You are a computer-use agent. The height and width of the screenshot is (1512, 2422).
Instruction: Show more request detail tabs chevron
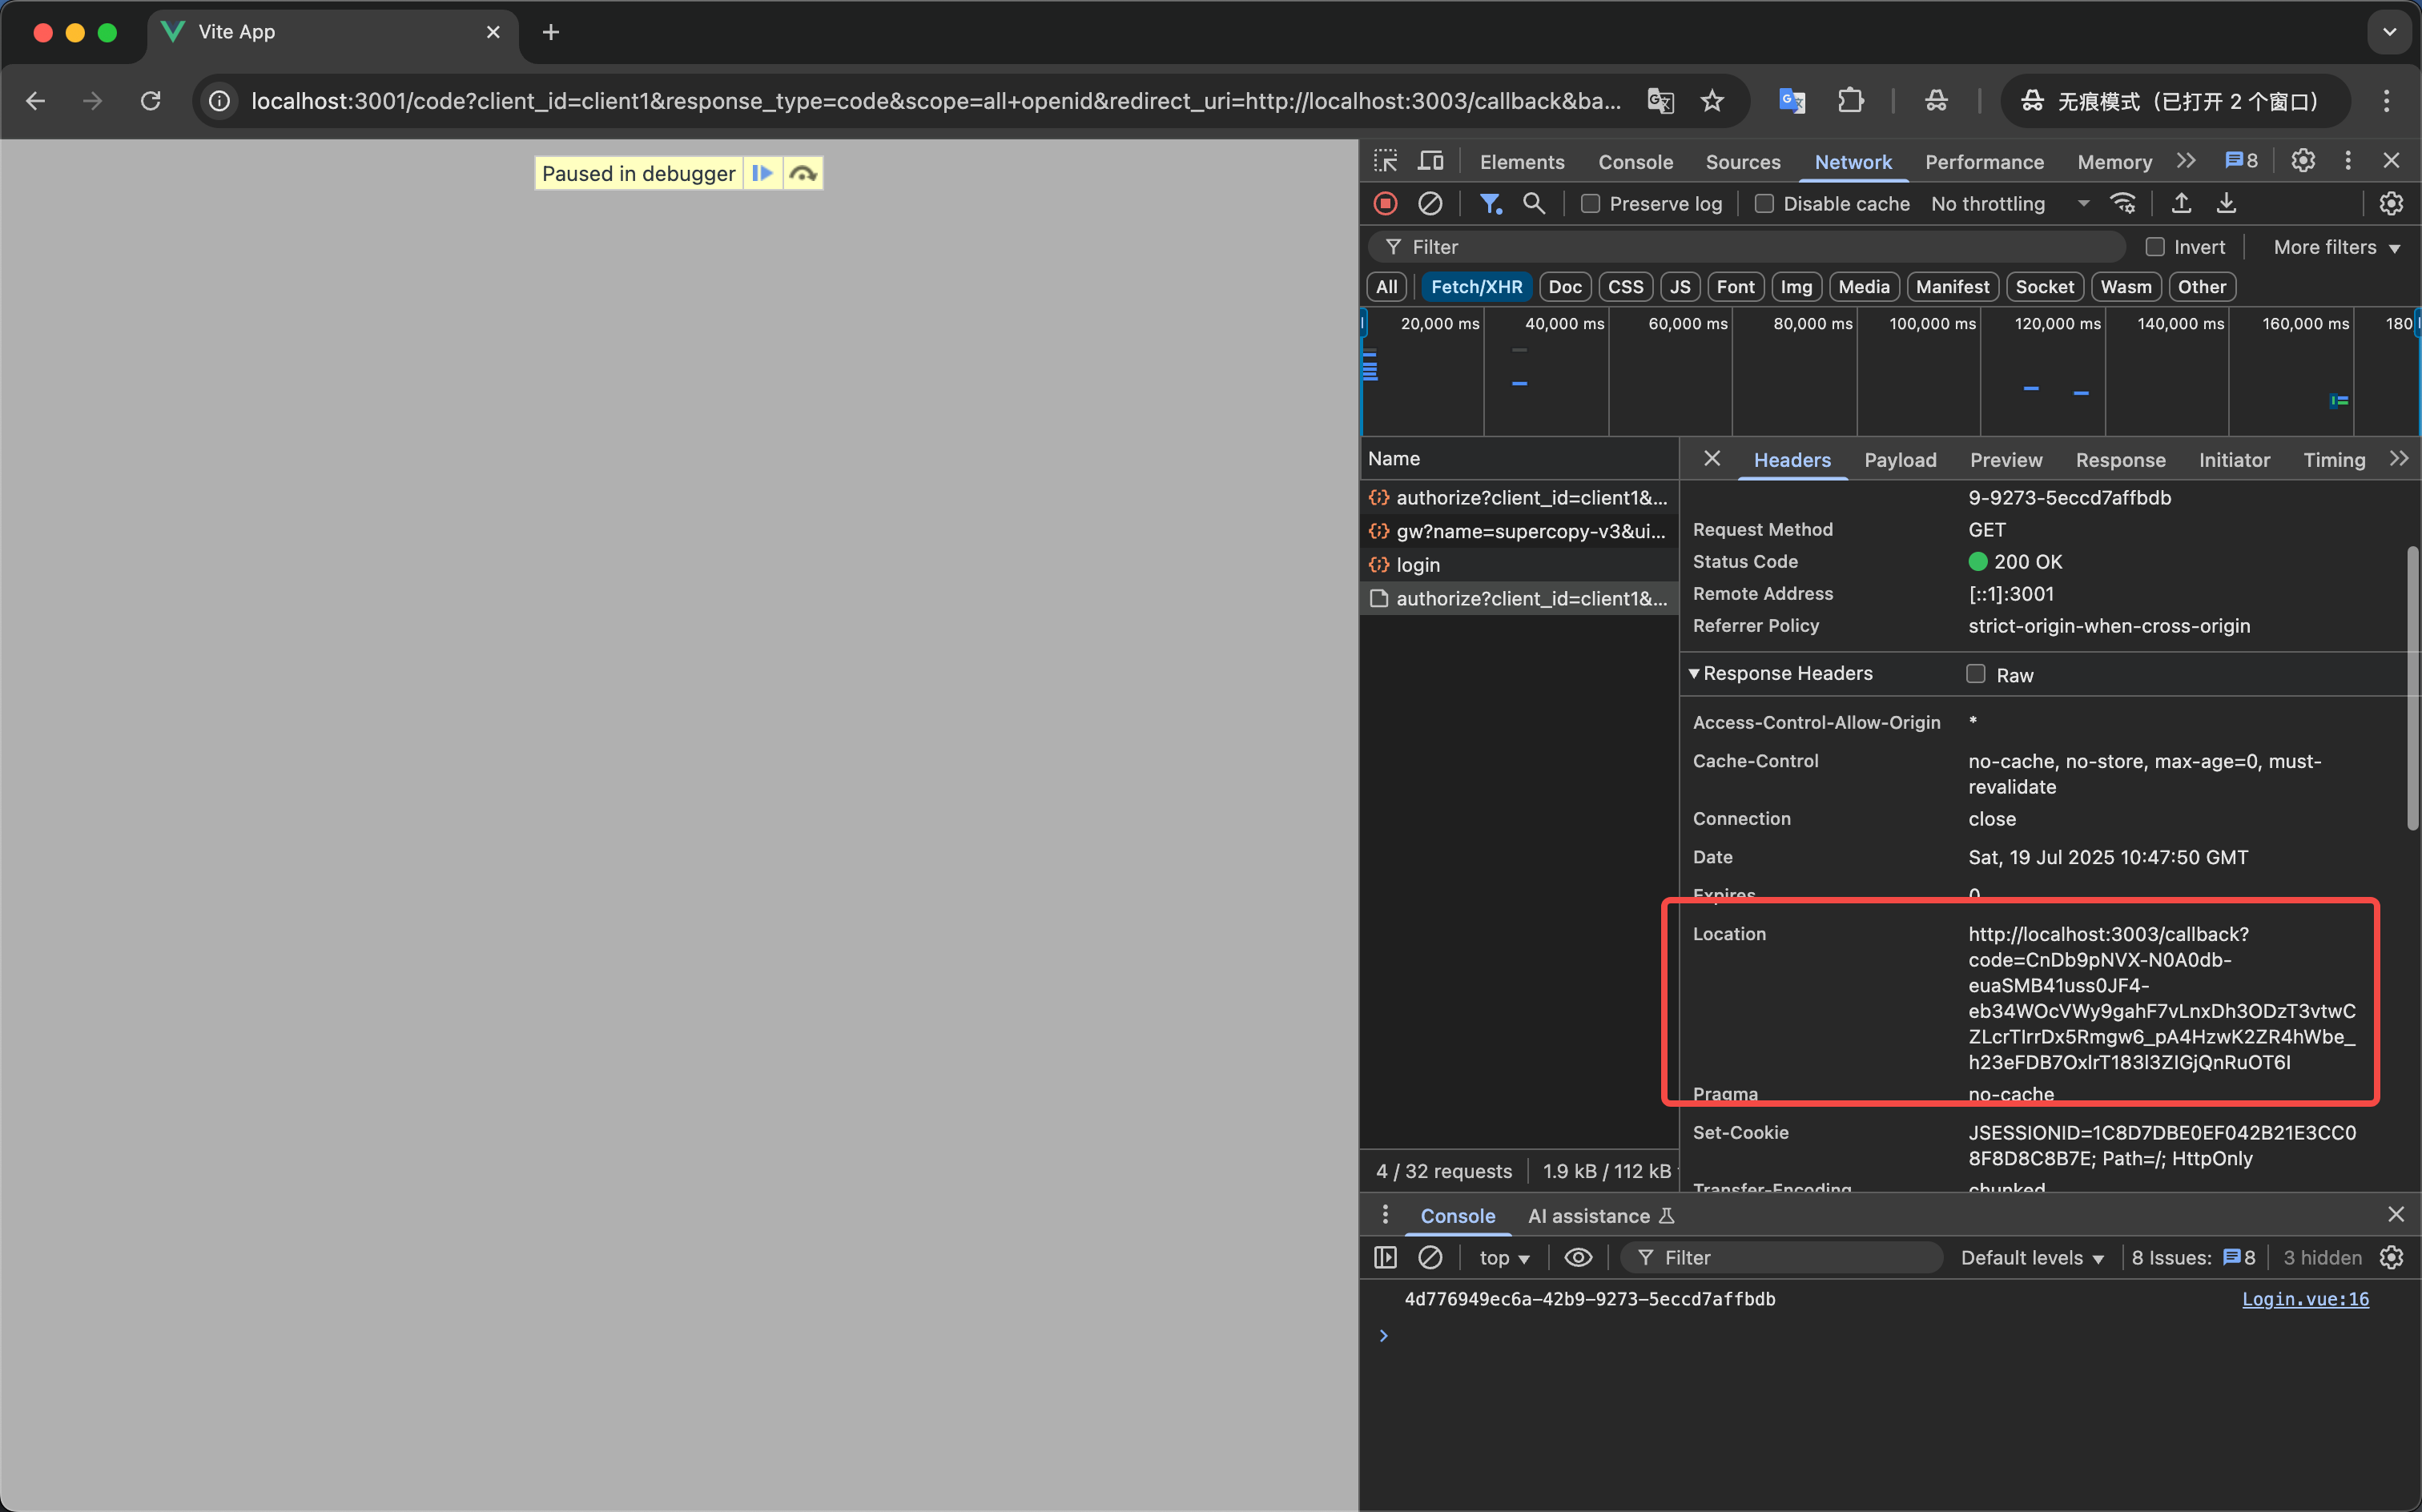point(2399,459)
